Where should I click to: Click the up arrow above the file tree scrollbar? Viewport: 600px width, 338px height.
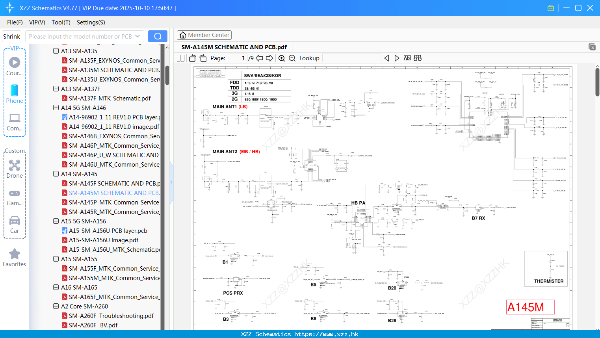(167, 48)
